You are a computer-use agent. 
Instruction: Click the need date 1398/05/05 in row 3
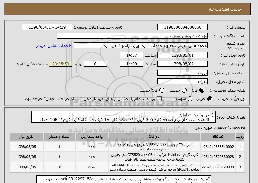pos(26,167)
